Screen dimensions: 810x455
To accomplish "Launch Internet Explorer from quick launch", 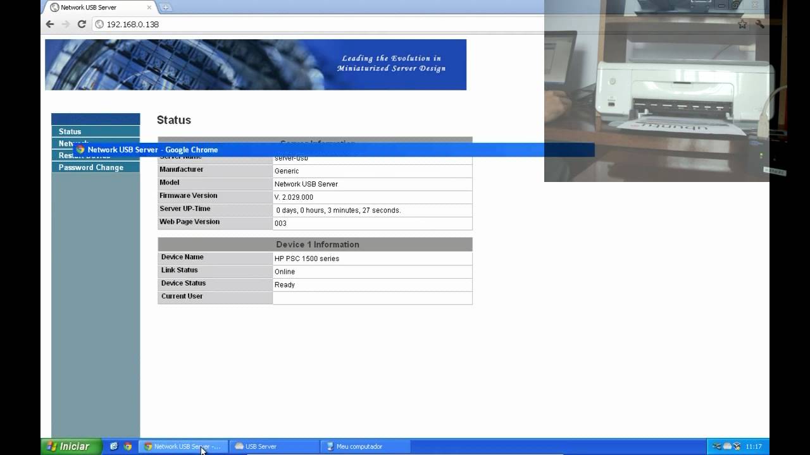I will pyautogui.click(x=114, y=446).
